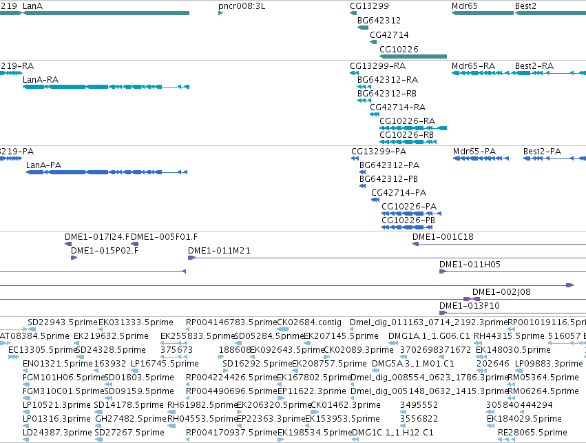586x443 pixels.
Task: Select the DME1-015P02.F clone label
Action: point(105,251)
